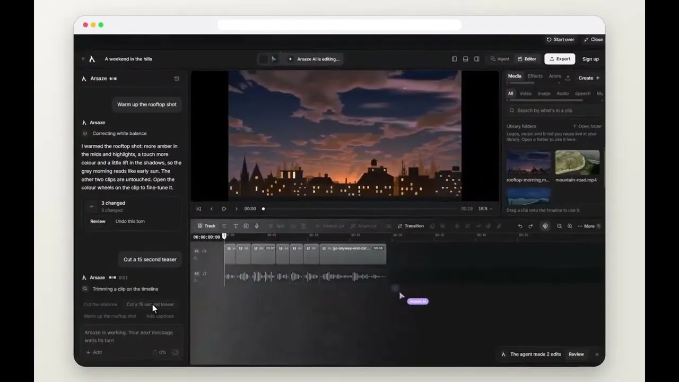Select the Media tab
Viewport: 679px width, 382px height.
[515, 76]
